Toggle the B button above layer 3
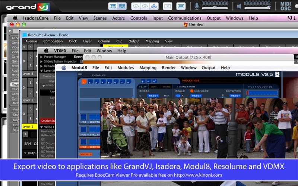Image resolution: width=298 pixels, height=186 pixels. click(x=31, y=56)
